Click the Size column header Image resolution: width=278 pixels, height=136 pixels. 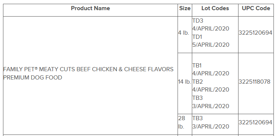click(185, 8)
